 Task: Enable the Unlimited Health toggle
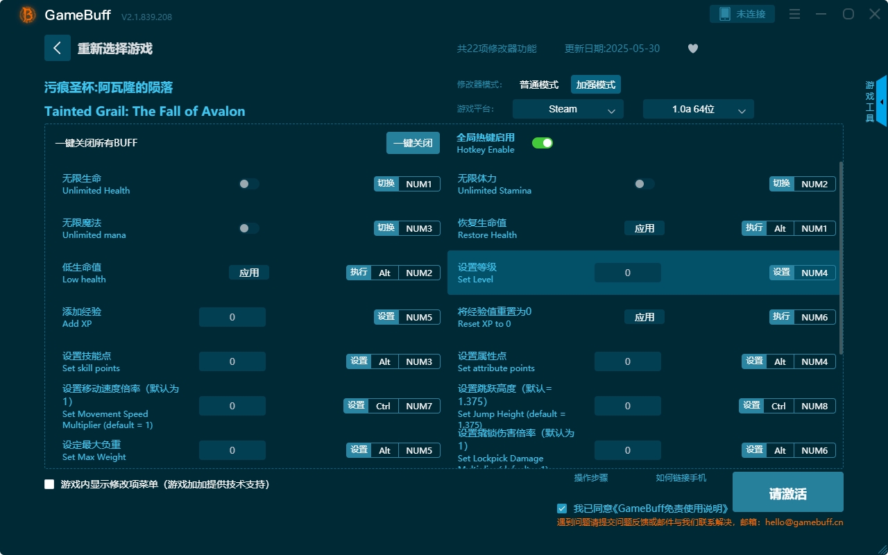point(249,184)
